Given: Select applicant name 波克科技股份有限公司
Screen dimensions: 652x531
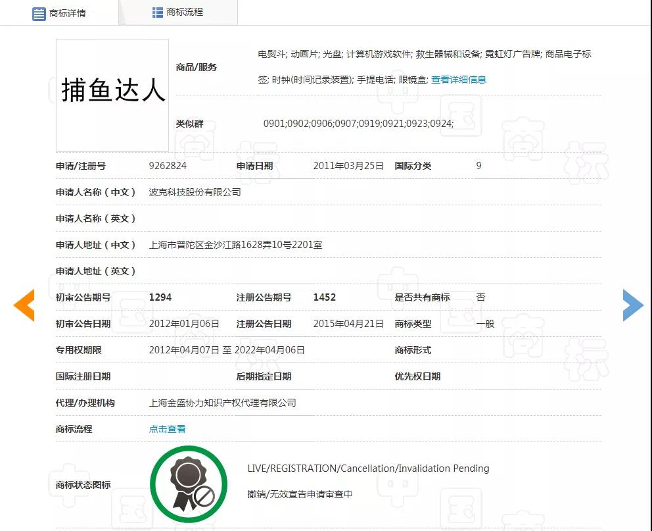Looking at the screenshot, I should click(195, 192).
